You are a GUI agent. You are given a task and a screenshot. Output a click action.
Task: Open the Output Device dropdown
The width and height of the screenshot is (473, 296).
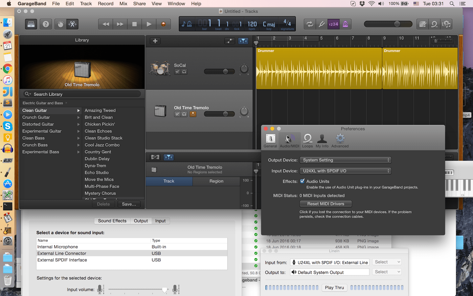click(x=345, y=160)
